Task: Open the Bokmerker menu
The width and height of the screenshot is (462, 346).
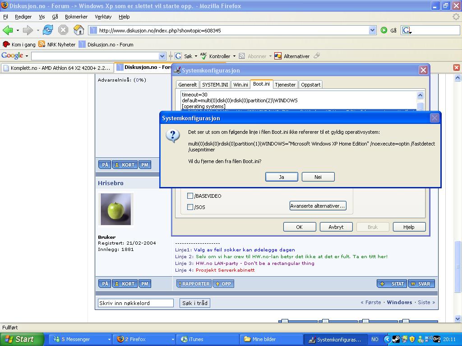Action: click(x=76, y=17)
